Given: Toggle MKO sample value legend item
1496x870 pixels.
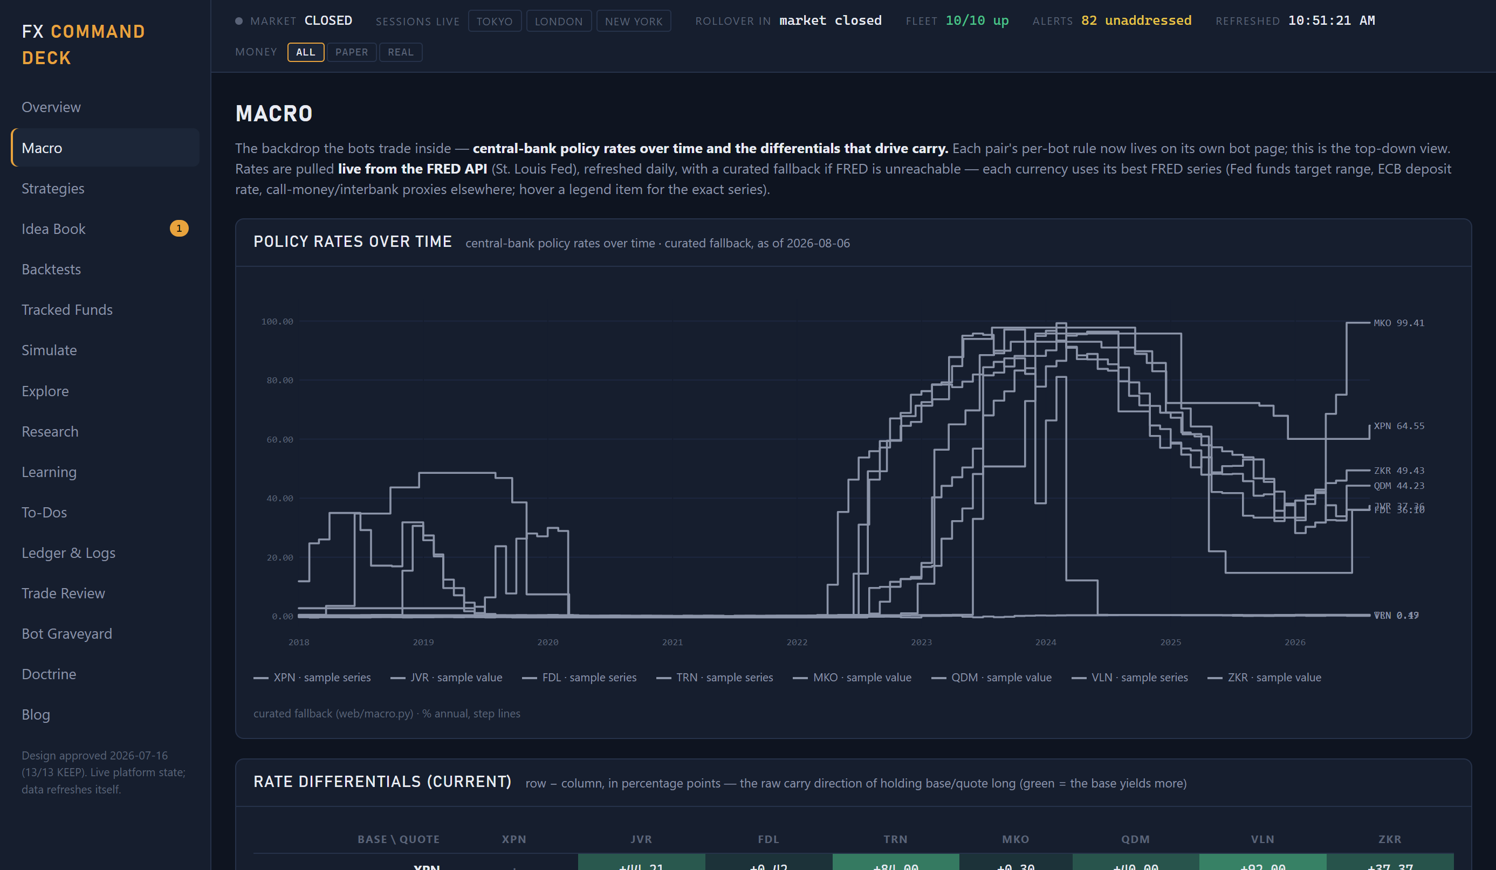Looking at the screenshot, I should (x=853, y=678).
